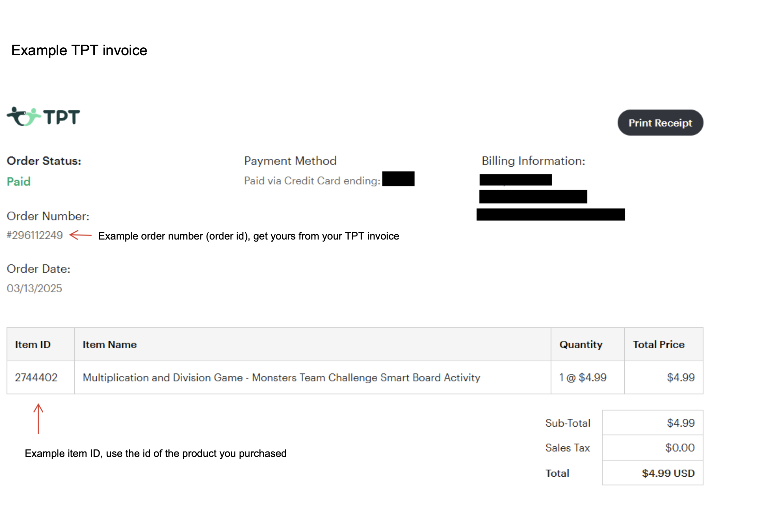The image size is (760, 522).
Task: Click the Print Receipt button
Action: pos(660,123)
